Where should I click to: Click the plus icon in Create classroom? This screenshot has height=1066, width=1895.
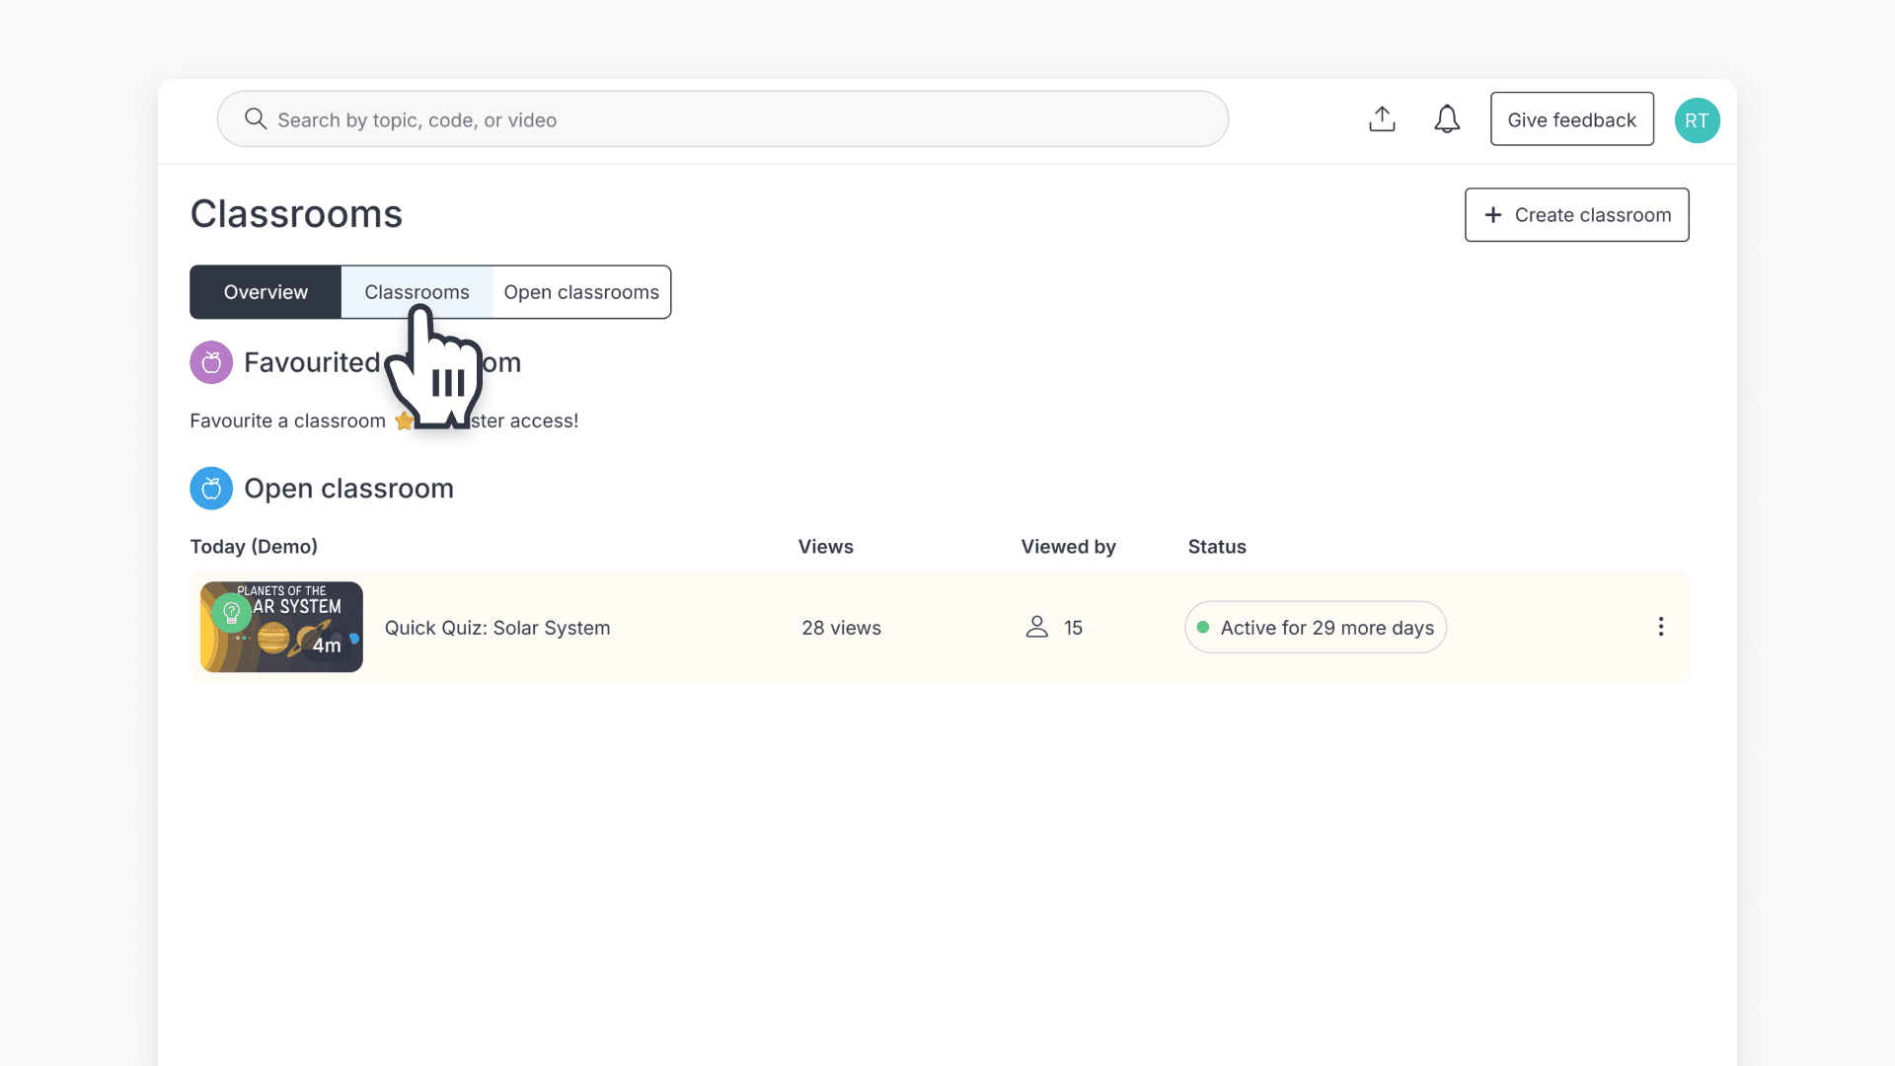coord(1493,215)
